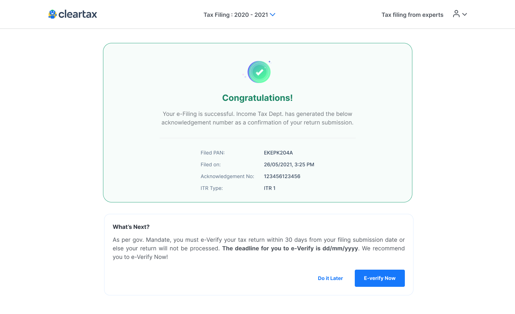This screenshot has height=314, width=515.
Task: Click the user profile icon
Action: point(456,14)
